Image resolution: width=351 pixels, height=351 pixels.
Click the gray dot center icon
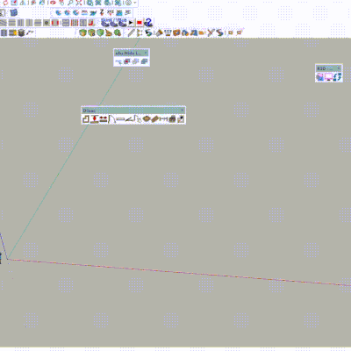pos(47,23)
